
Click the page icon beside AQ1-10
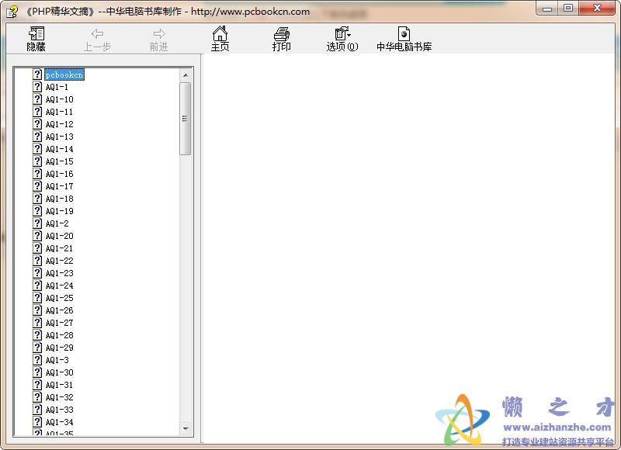[x=37, y=99]
